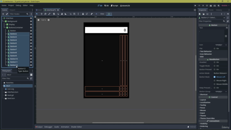
Task: Select Button12 in the scene tree
Action: 14,65
